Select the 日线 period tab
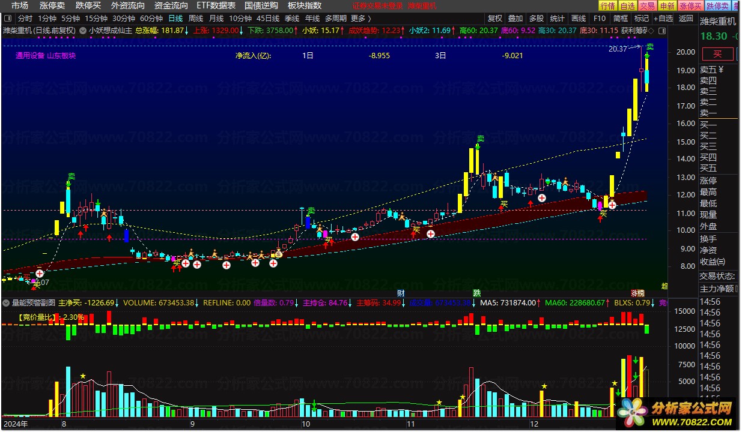 (x=175, y=18)
